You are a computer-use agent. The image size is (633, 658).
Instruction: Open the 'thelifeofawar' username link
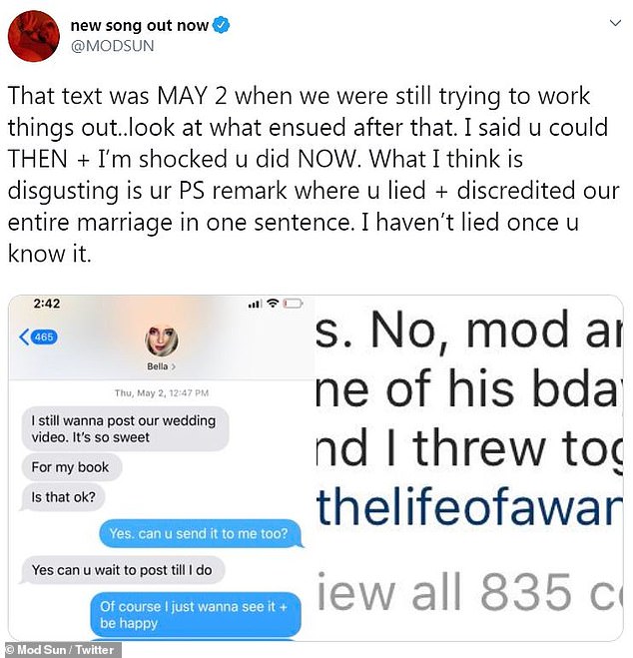(x=469, y=506)
